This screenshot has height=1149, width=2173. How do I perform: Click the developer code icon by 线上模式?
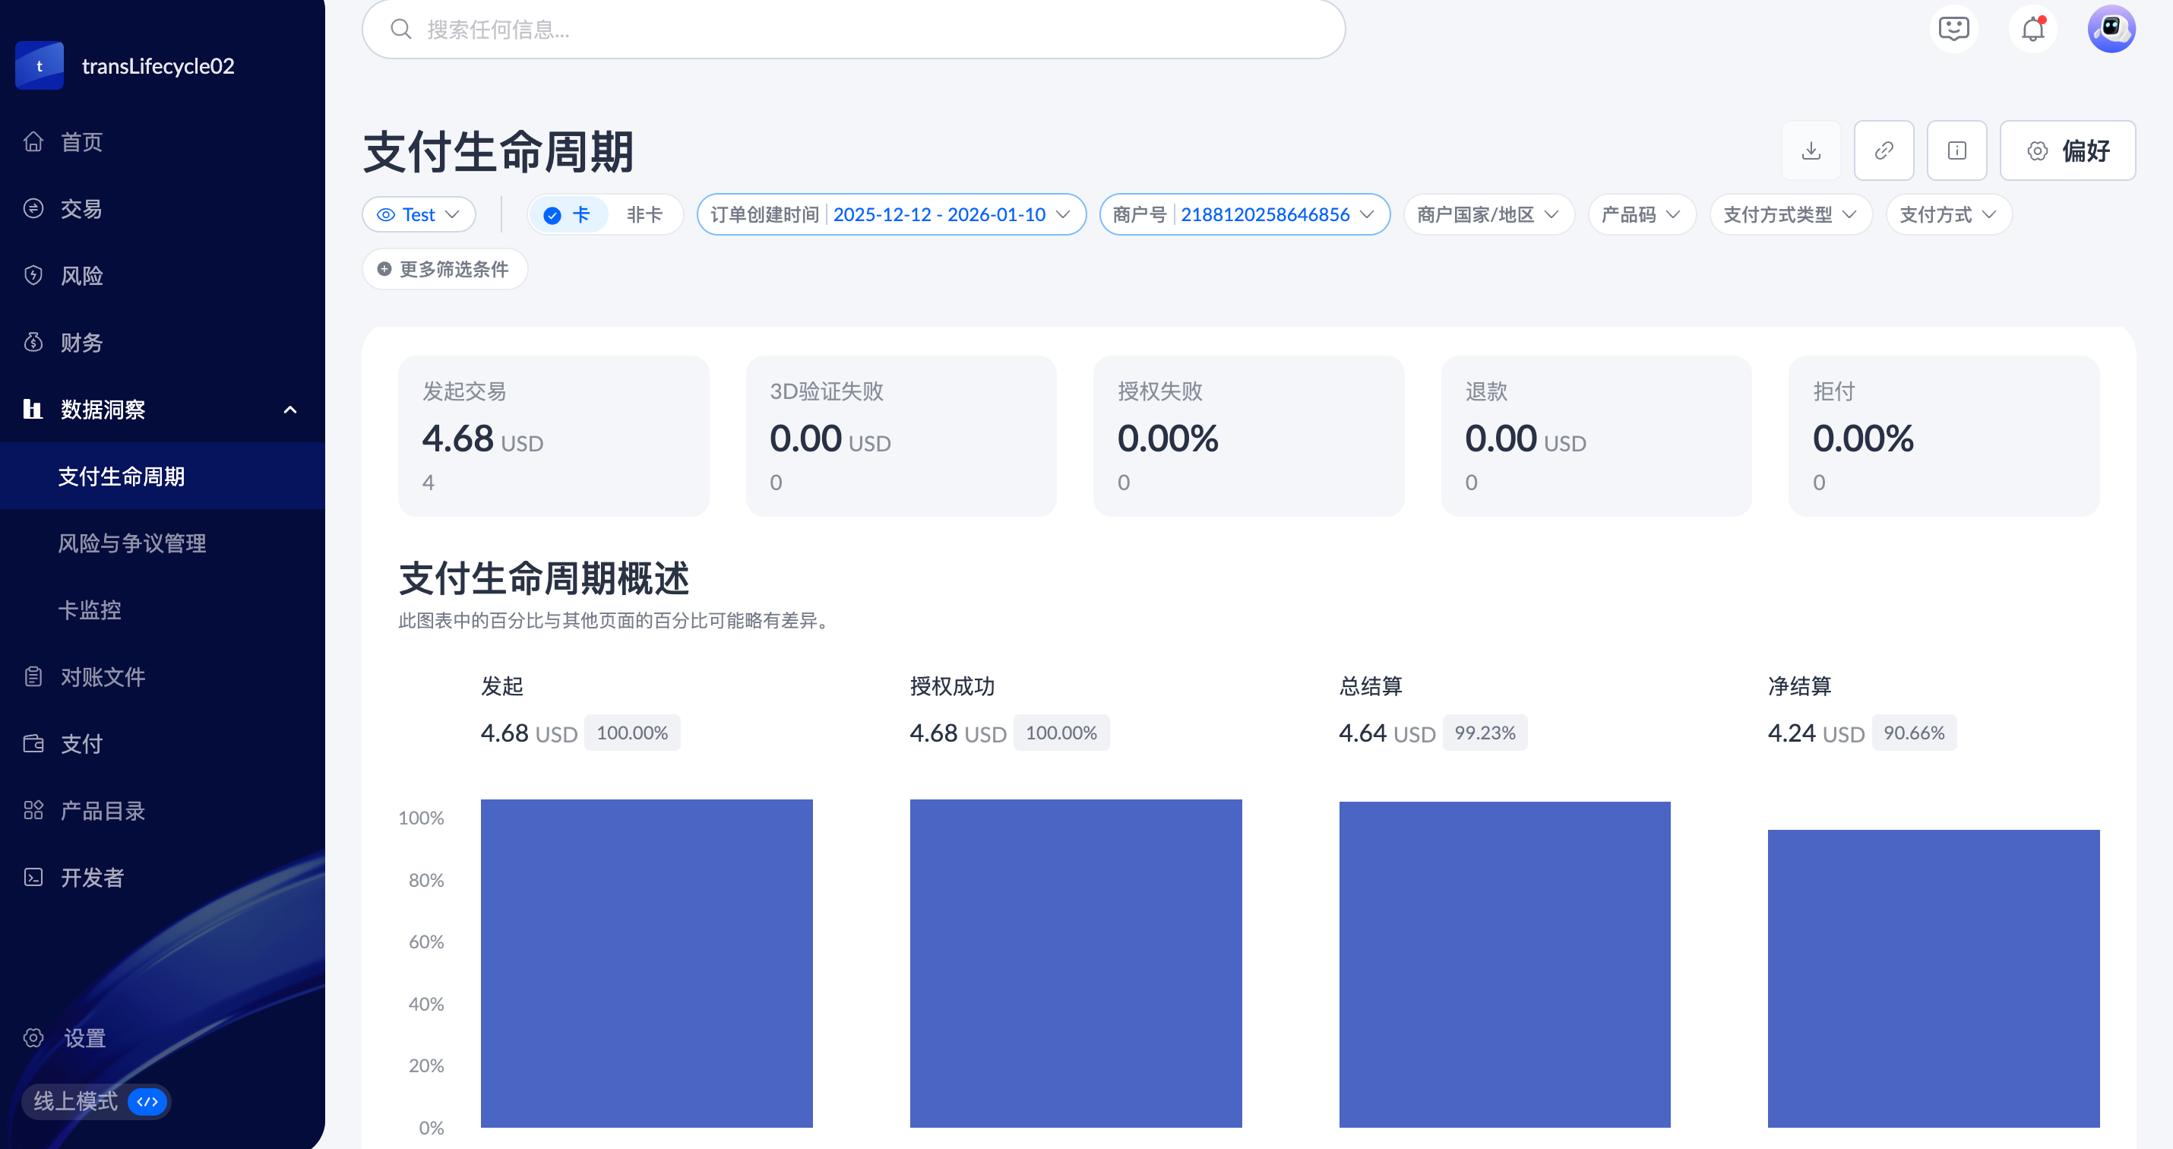coord(147,1101)
